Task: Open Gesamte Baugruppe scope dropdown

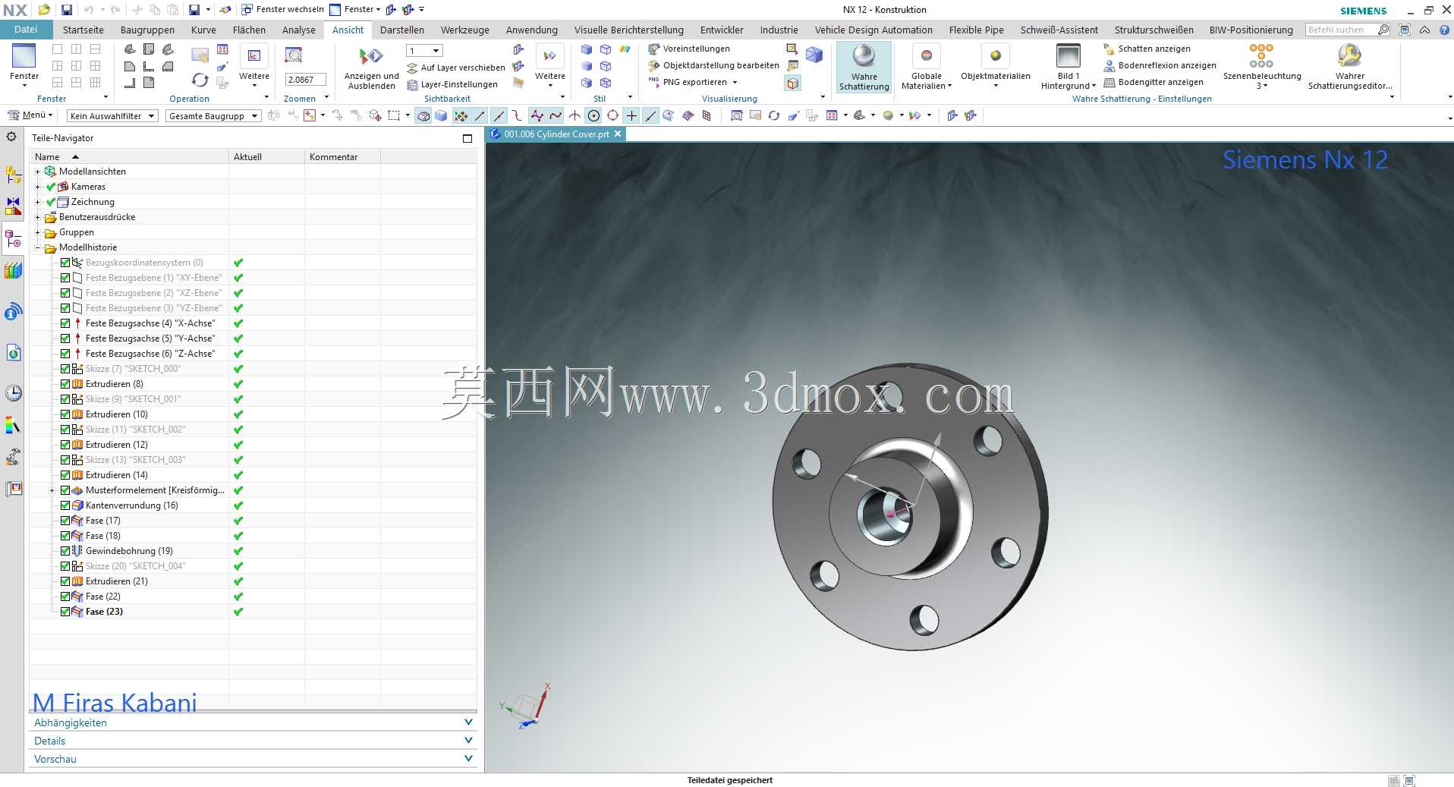Action: (213, 116)
